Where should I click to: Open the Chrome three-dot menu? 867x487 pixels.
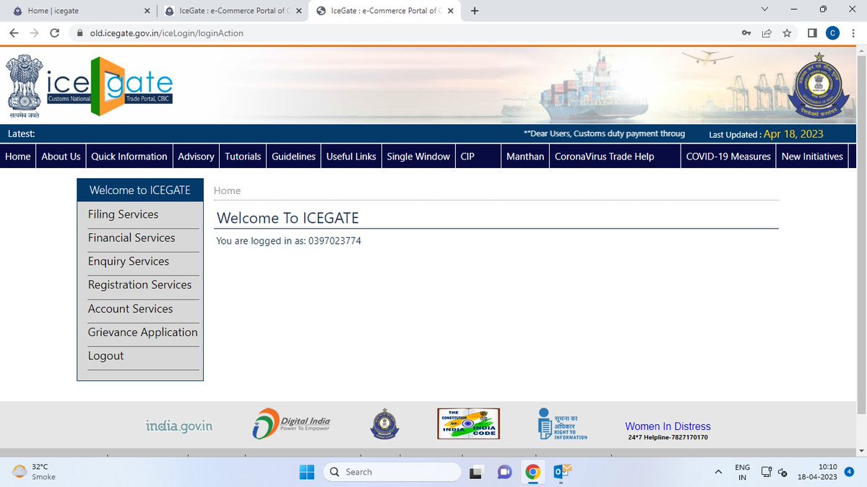click(x=853, y=33)
